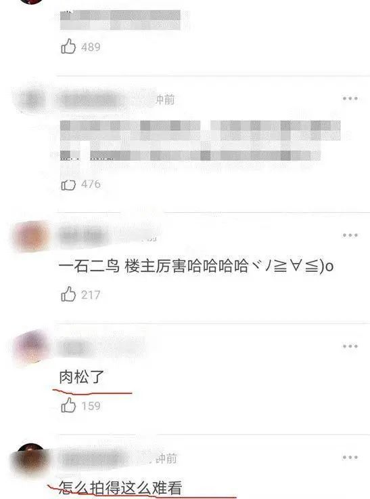
Task: Tap the 肉松了 comment text
Action: coord(82,377)
